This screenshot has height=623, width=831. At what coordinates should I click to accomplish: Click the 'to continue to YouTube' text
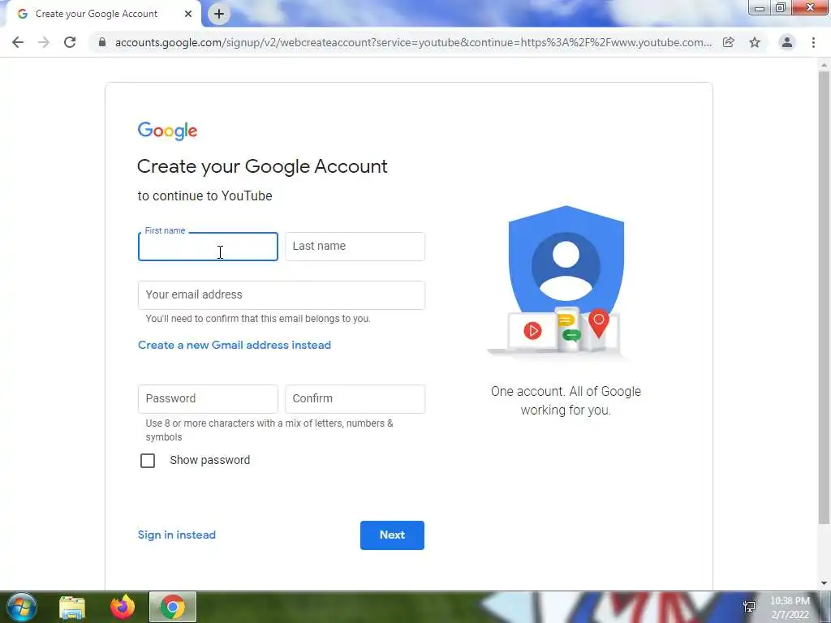[x=205, y=196]
